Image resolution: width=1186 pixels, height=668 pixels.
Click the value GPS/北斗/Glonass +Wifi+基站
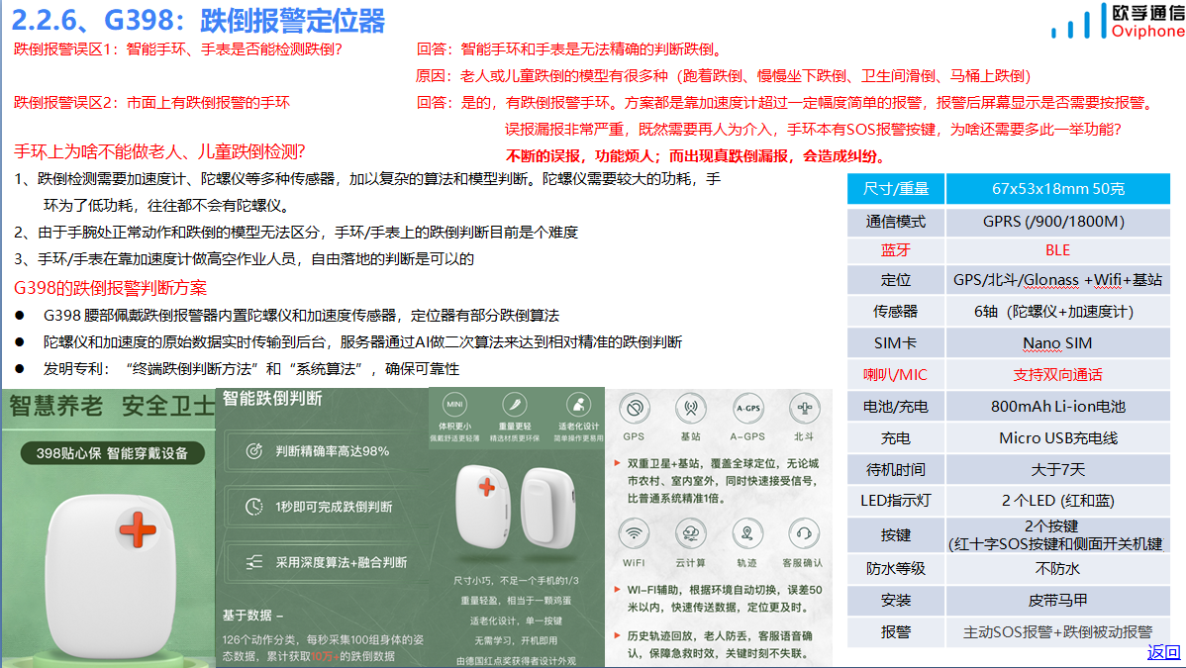(1057, 280)
